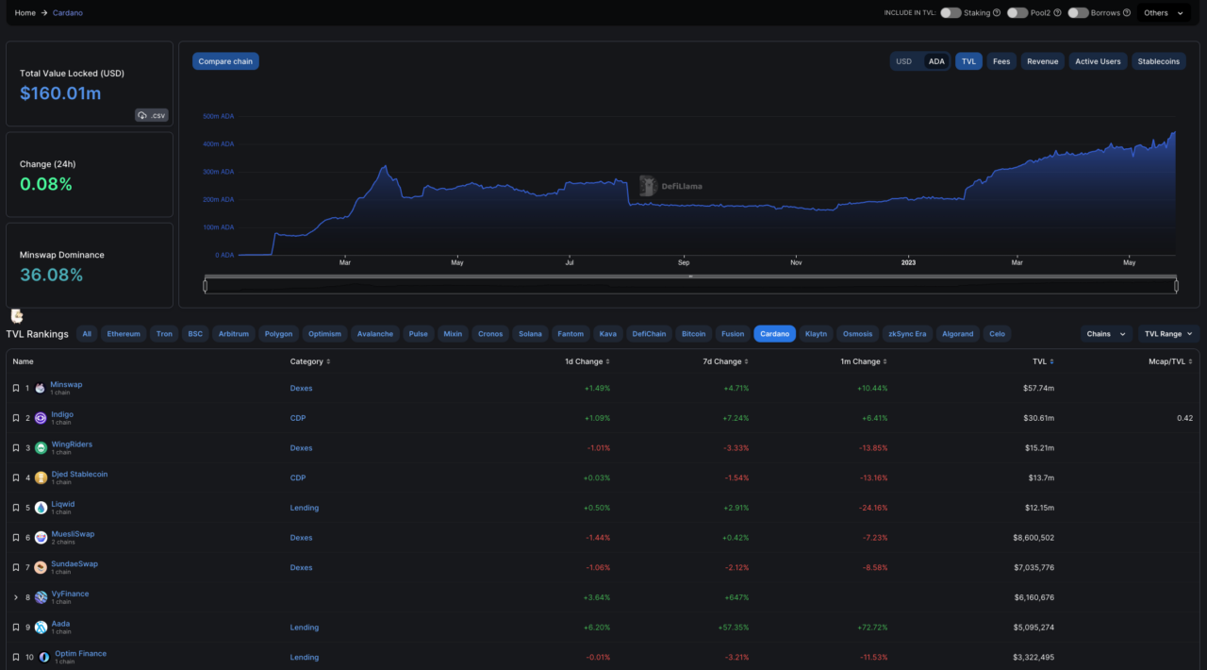Image resolution: width=1207 pixels, height=670 pixels.
Task: Go to Home breadcrumb link
Action: coord(25,13)
